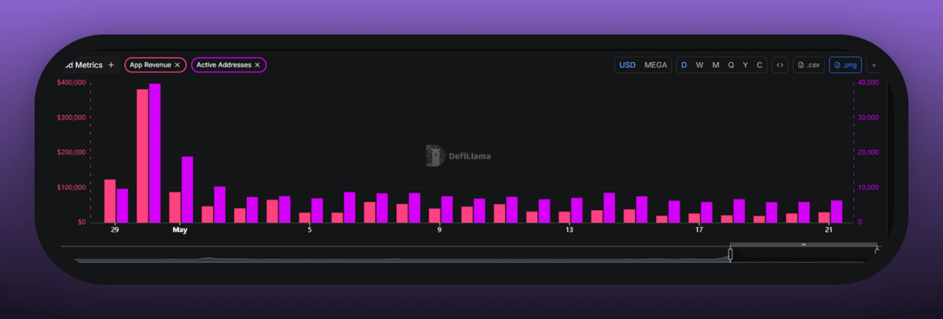Select the pink bar above the 29 label
Screen dimensions: 943x319
(110, 201)
